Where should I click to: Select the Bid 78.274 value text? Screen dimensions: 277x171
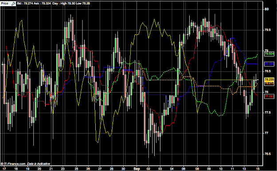tap(25, 4)
